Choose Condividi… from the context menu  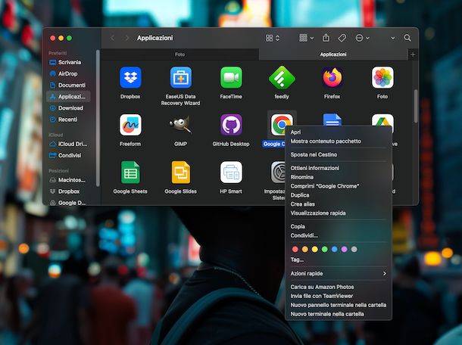339,235
